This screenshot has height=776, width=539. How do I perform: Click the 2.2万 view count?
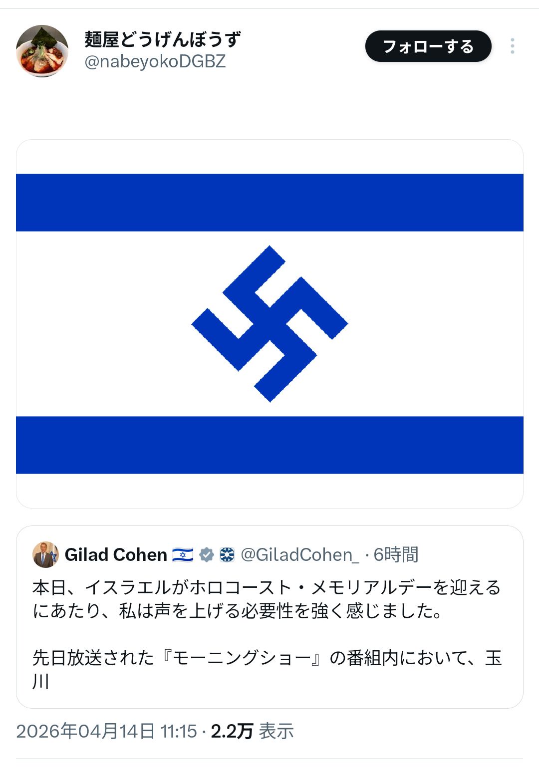[232, 731]
